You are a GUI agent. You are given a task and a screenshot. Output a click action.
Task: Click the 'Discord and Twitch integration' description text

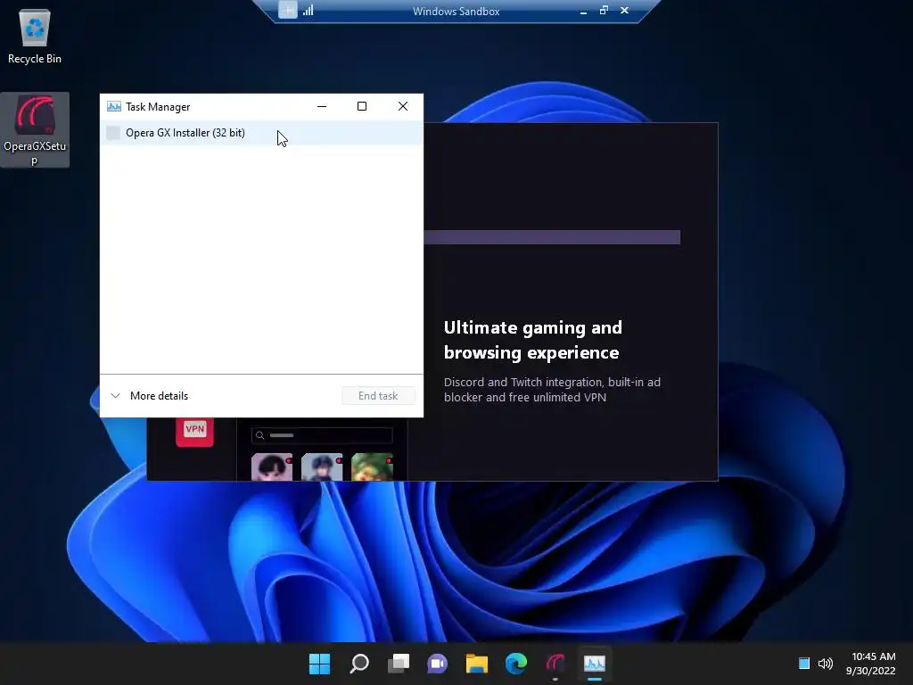pos(552,390)
